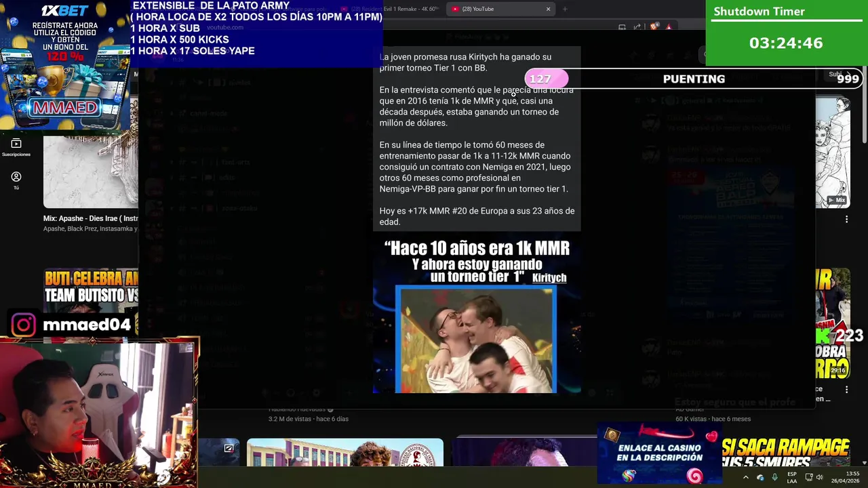Switch to the (28) YouTube browser tab
868x488 pixels.
pyautogui.click(x=500, y=9)
